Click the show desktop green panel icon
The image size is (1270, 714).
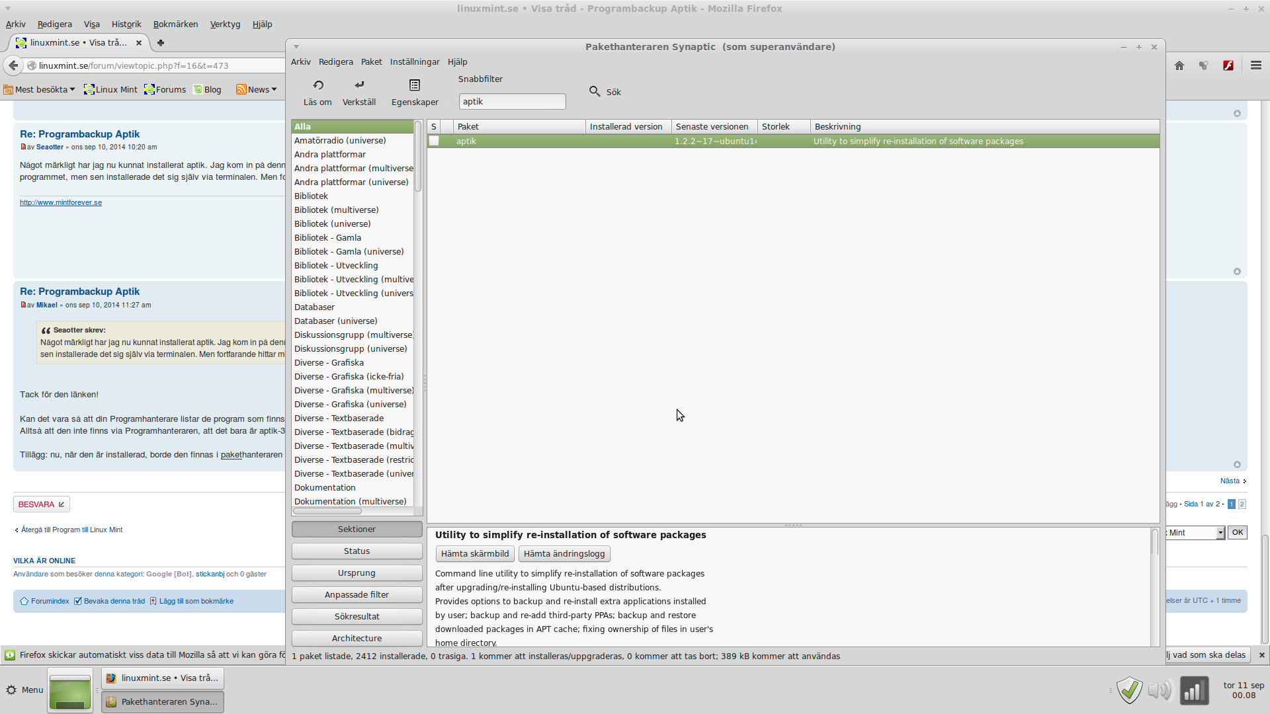tap(70, 691)
